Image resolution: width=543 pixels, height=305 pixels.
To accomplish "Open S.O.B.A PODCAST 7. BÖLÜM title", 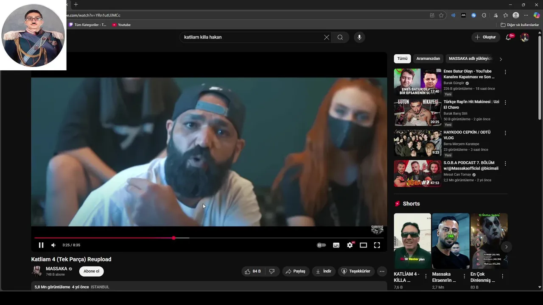I will click(x=471, y=165).
